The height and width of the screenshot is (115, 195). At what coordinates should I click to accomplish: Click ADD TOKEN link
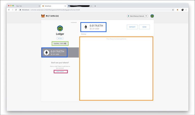coord(60,72)
